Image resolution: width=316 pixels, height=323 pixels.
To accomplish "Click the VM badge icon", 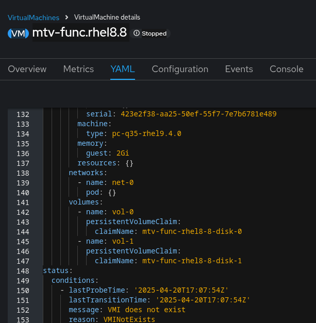I will 18,33.
